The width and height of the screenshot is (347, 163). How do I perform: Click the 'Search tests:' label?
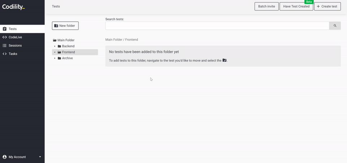click(115, 19)
